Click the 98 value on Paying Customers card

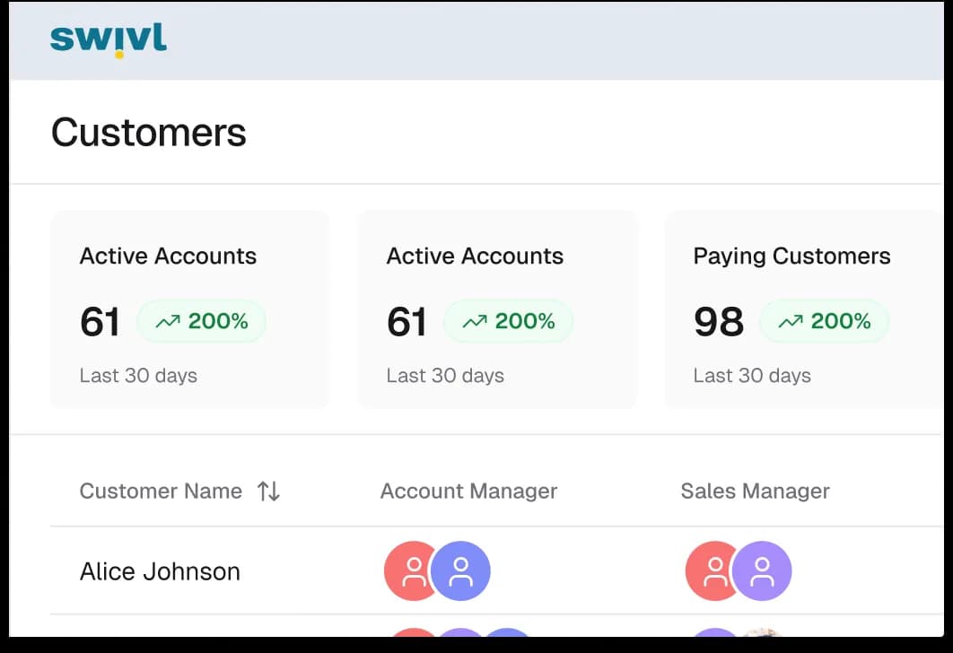717,321
